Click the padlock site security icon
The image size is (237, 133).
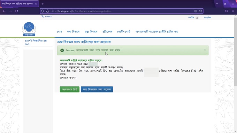[47, 11]
